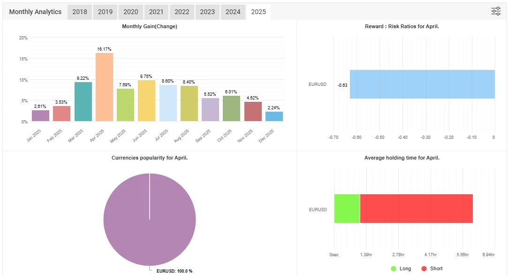Select the Mar 2025 teal bar
This screenshot has width=508, height=275.
tap(83, 101)
